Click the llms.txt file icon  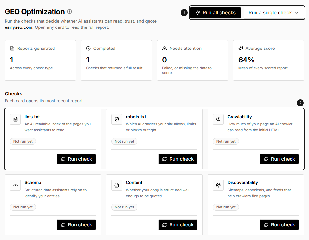coord(15,119)
